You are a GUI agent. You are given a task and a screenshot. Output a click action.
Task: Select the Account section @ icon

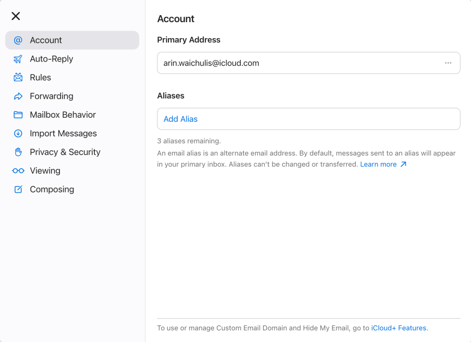18,40
